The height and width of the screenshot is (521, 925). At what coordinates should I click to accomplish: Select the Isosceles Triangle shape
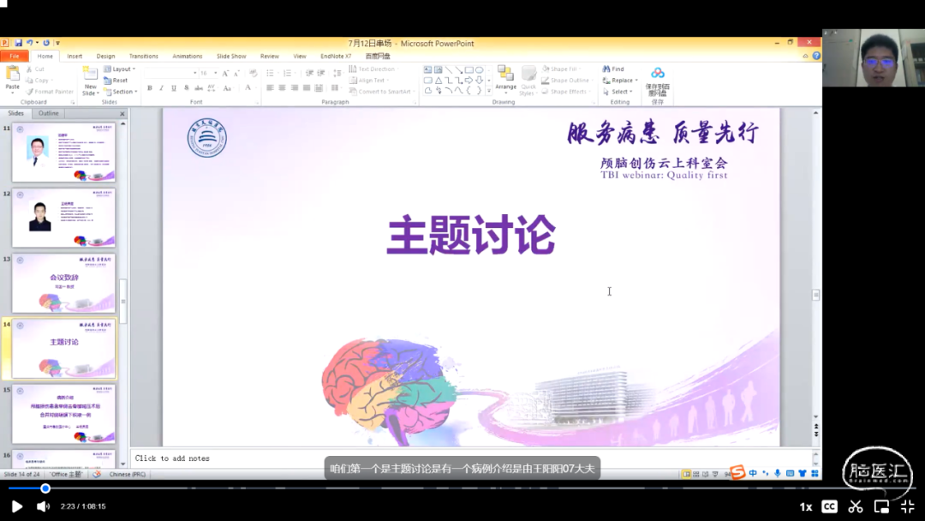coord(439,81)
